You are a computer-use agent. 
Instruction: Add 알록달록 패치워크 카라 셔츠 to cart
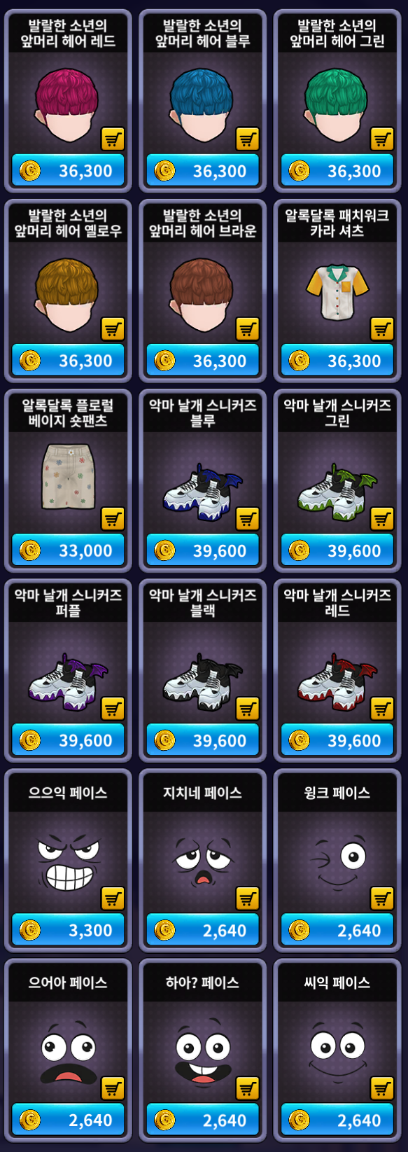point(381,328)
